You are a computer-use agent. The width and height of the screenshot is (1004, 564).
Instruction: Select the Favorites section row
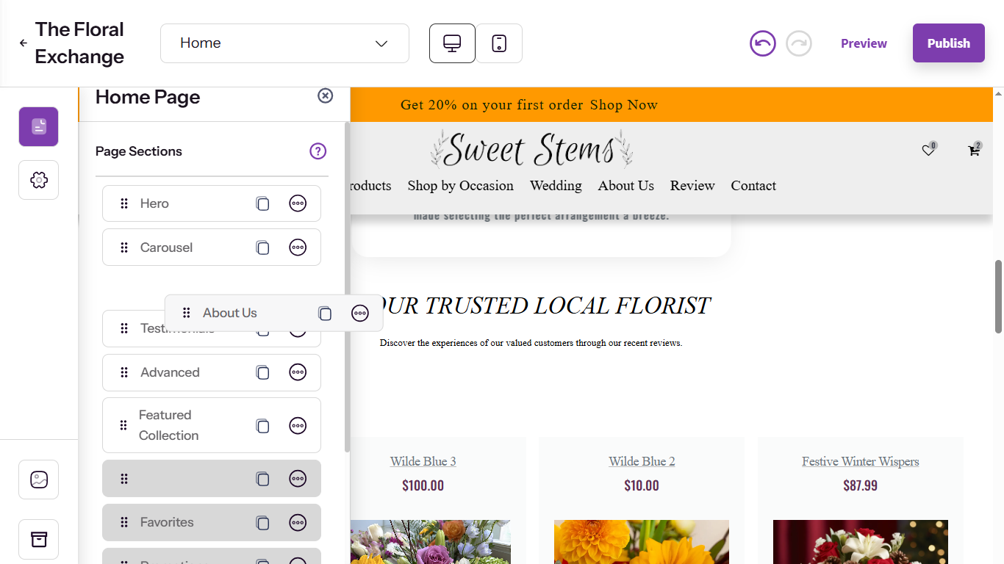212,522
